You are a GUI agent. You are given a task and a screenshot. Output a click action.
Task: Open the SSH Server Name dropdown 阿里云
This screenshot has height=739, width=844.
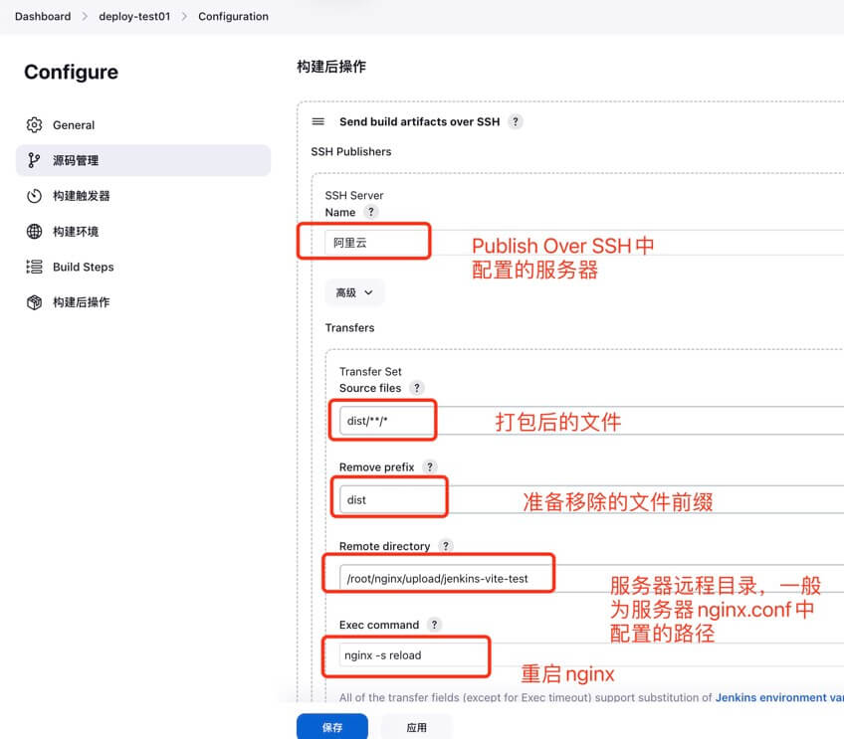pyautogui.click(x=378, y=242)
